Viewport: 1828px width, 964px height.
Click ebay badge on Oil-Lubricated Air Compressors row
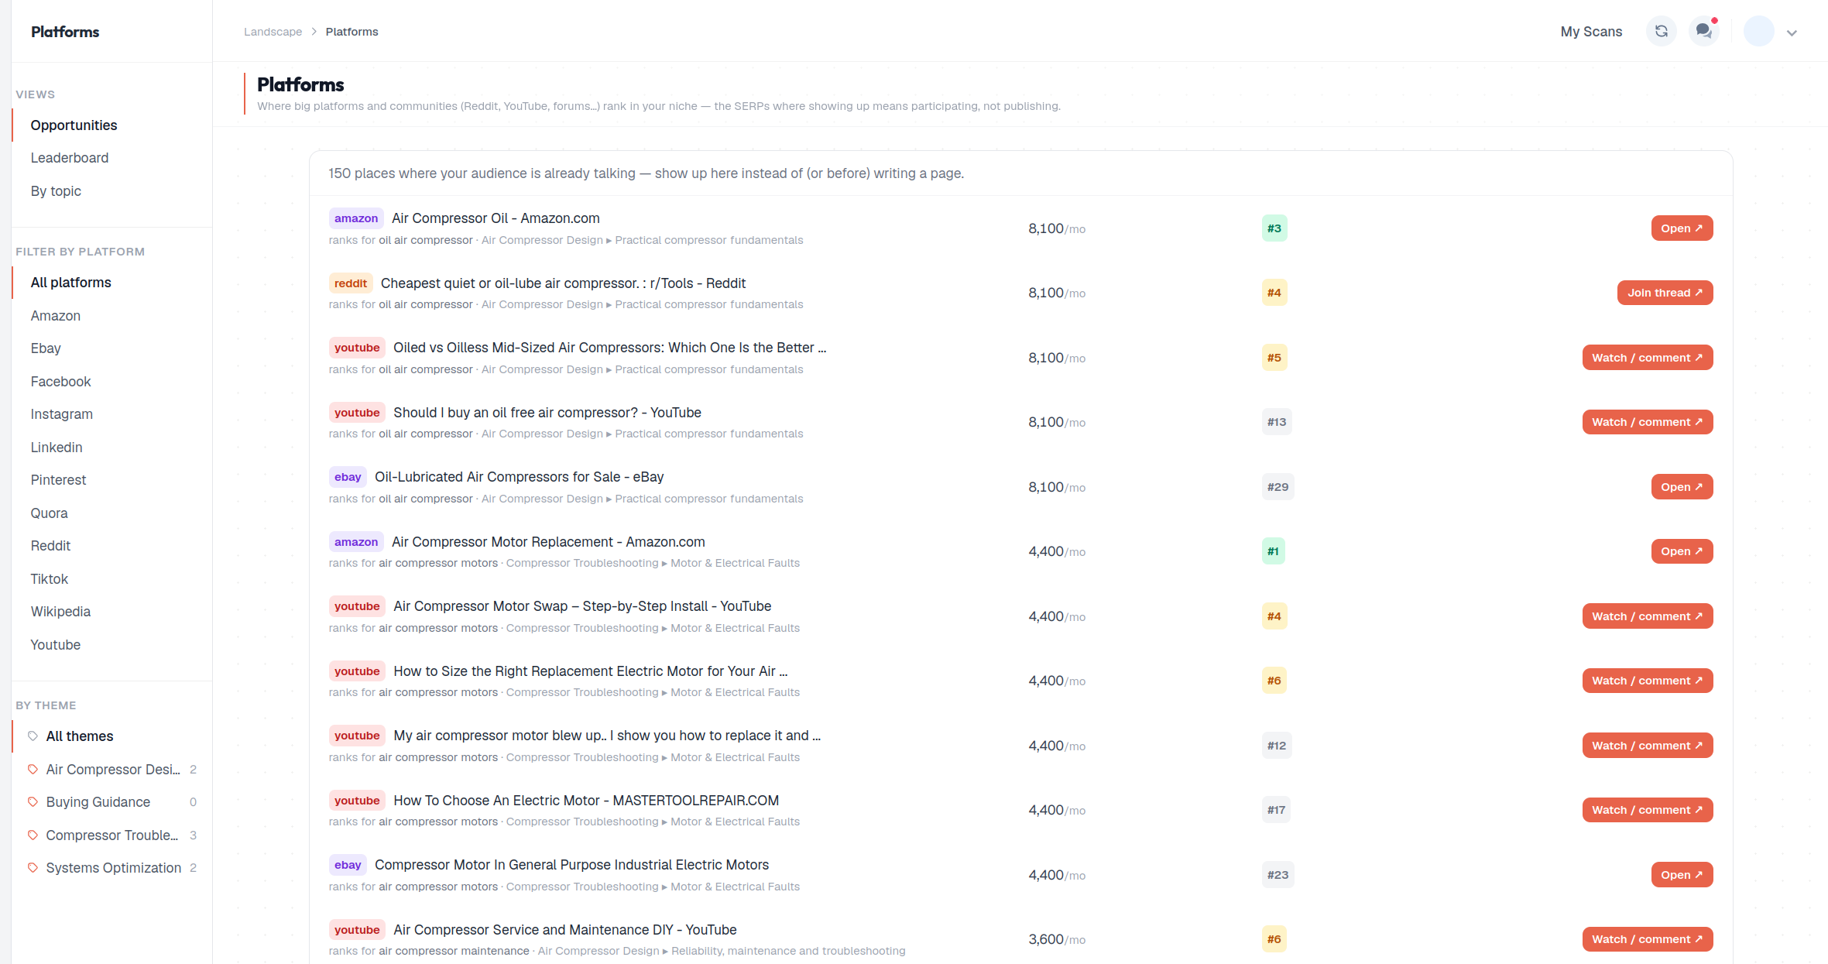click(x=348, y=477)
